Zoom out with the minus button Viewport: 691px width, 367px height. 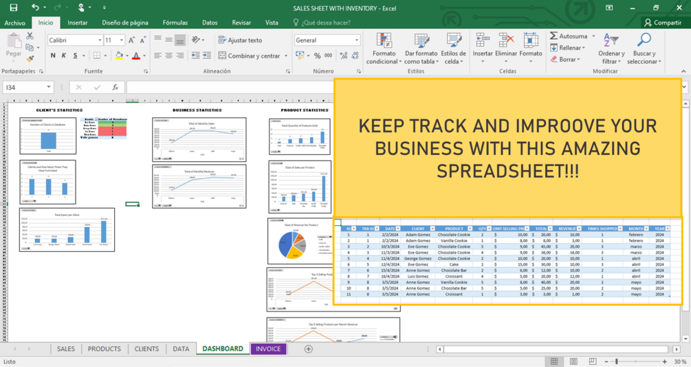(x=606, y=362)
